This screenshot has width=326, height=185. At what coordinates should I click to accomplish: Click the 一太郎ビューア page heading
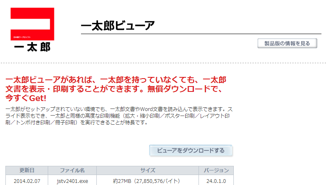(118, 26)
